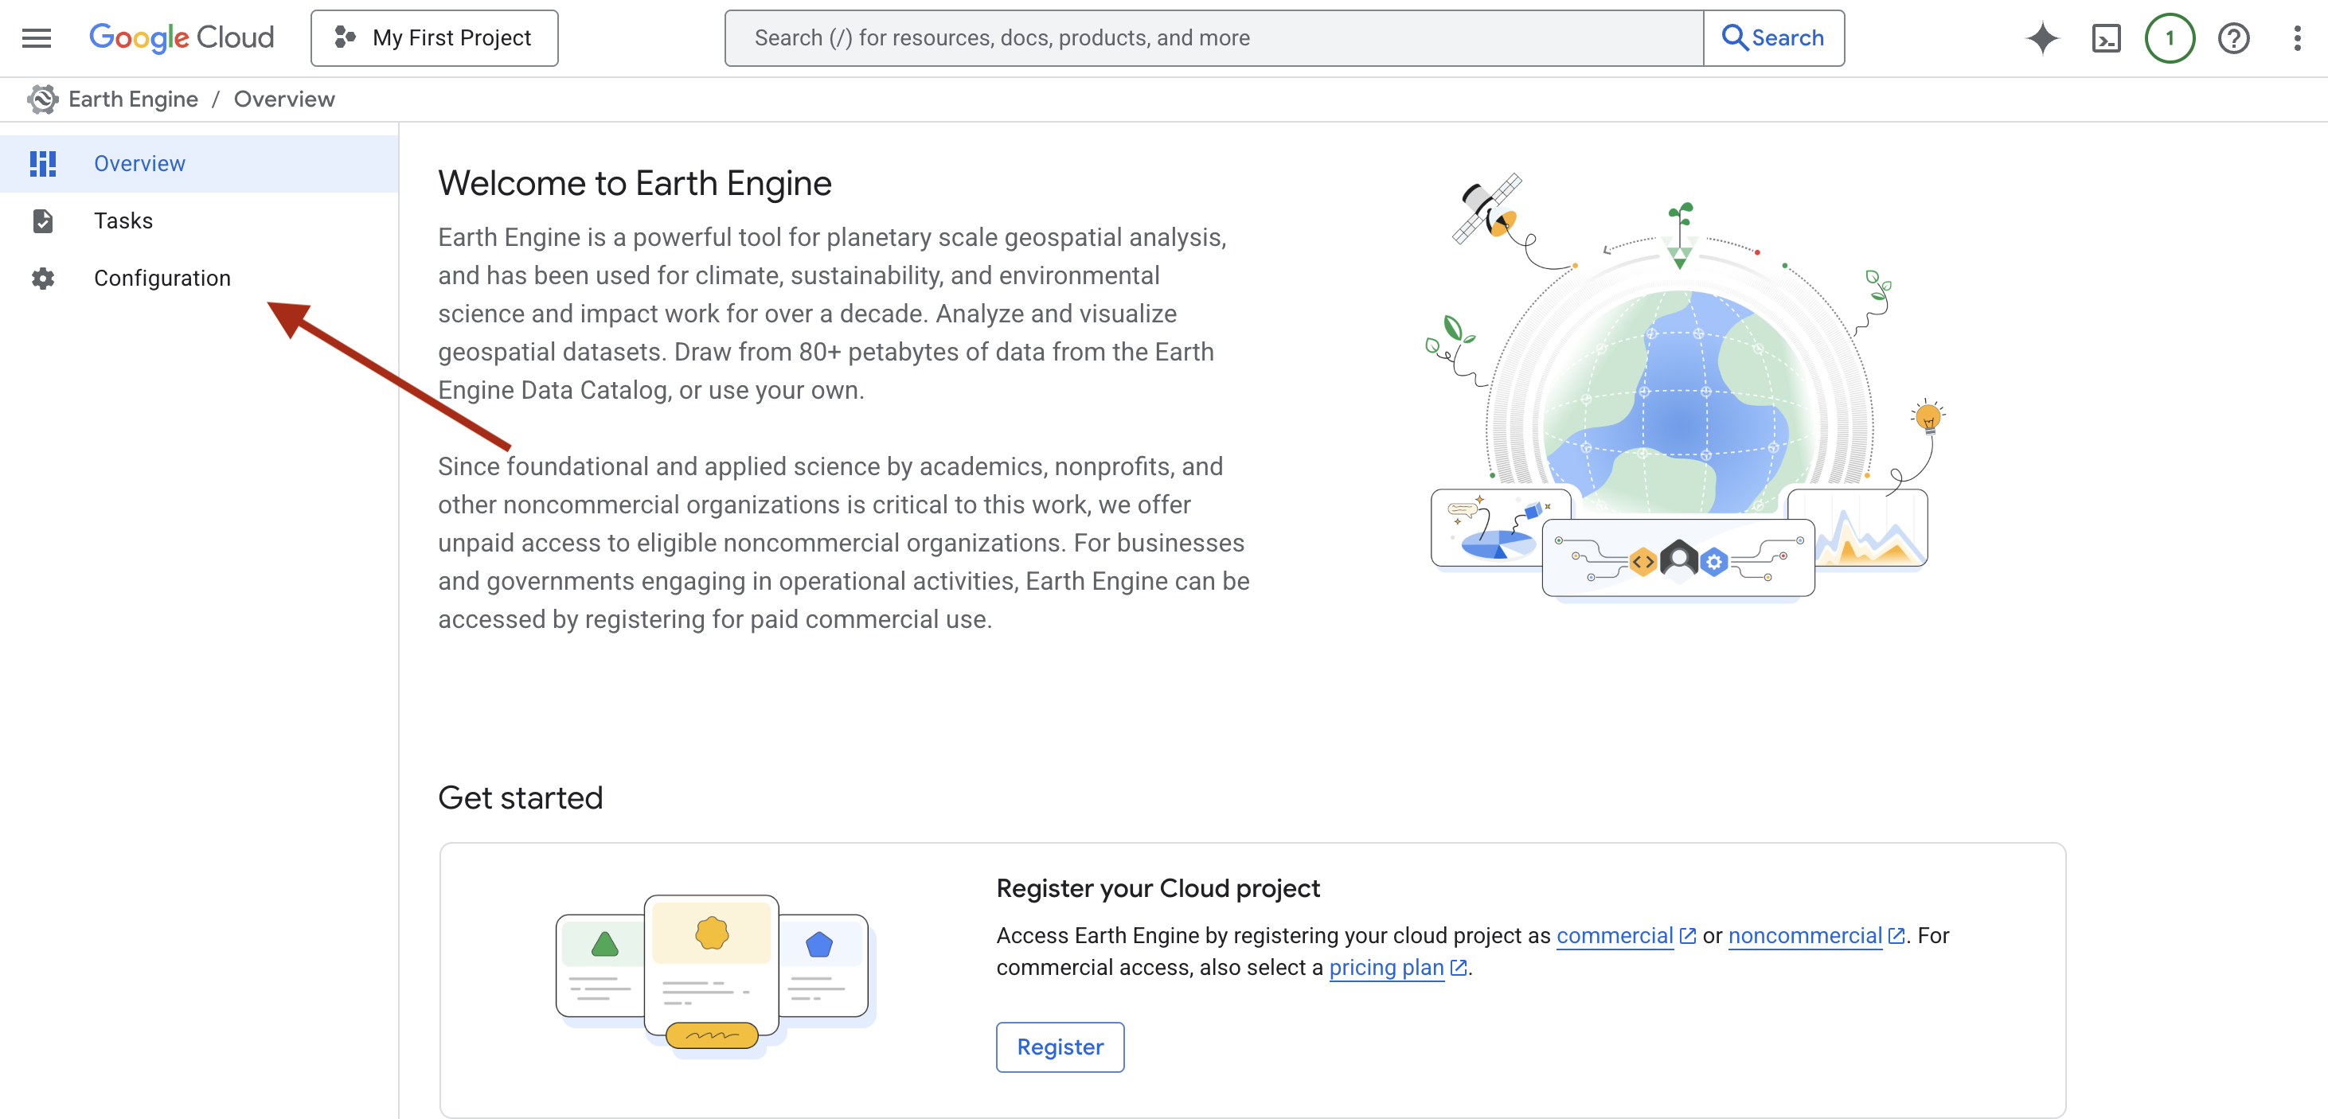
Task: Click the Earth Engine breadcrumb
Action: (x=133, y=99)
